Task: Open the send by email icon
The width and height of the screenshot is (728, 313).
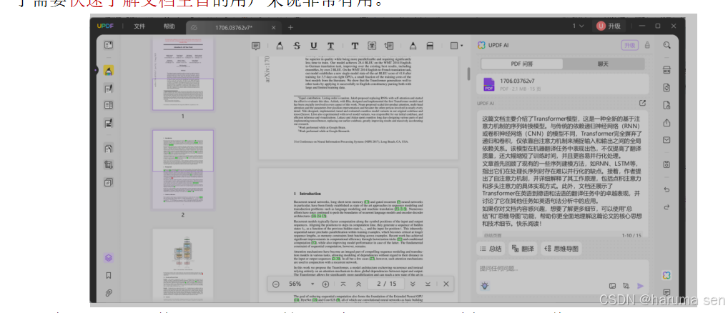Action: coord(666,139)
